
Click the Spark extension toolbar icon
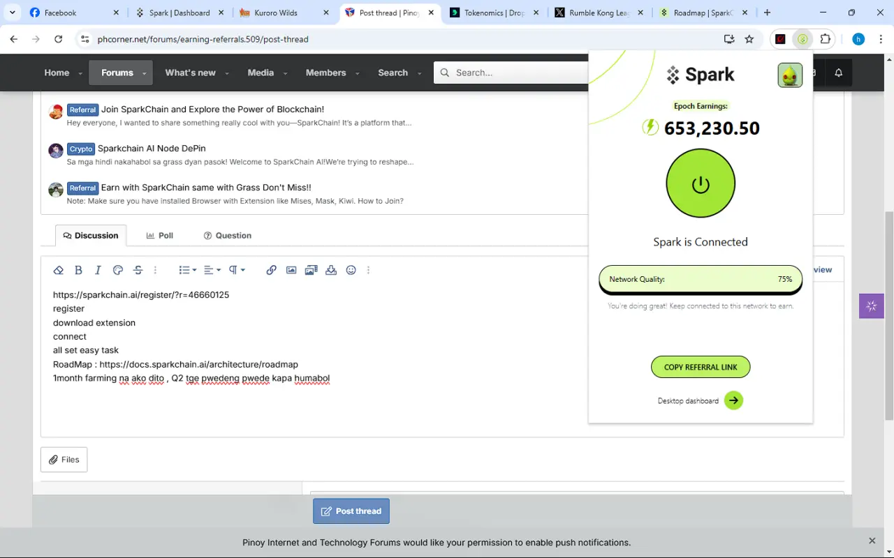(x=803, y=39)
